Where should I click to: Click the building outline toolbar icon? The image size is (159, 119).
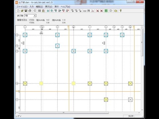pyautogui.click(x=43, y=11)
